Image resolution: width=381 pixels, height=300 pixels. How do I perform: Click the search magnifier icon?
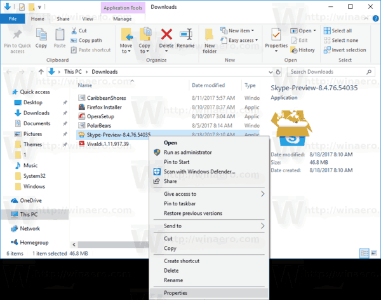[369, 72]
